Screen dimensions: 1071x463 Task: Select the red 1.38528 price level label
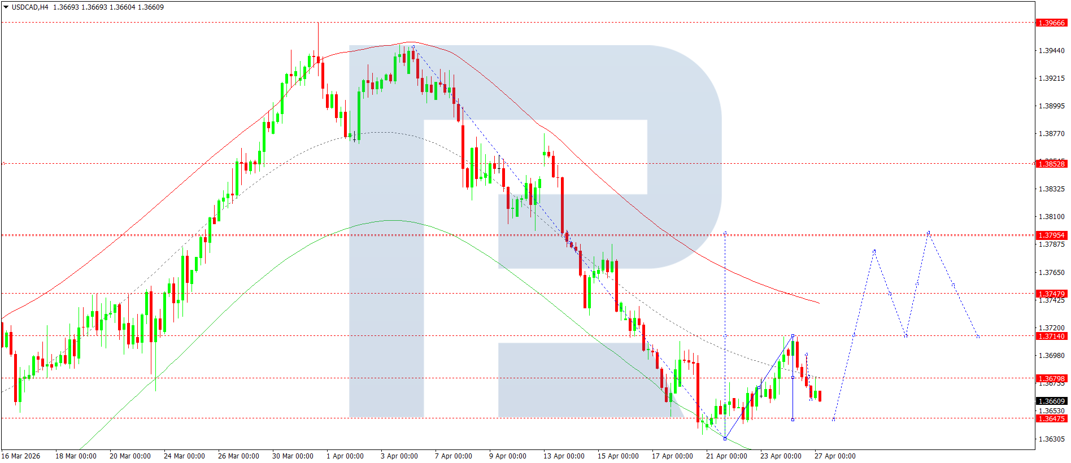[1051, 164]
